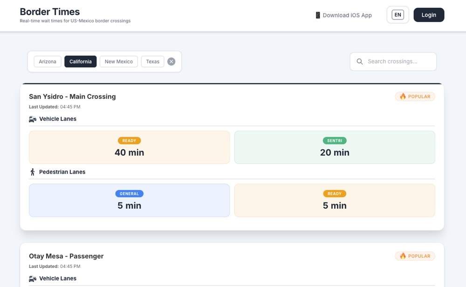Click the smartphone icon beside Download iOS App
Viewport: 466px width, 287px height.
pyautogui.click(x=318, y=15)
